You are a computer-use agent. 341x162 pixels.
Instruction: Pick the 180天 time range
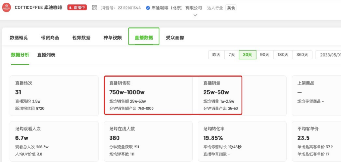283,55
